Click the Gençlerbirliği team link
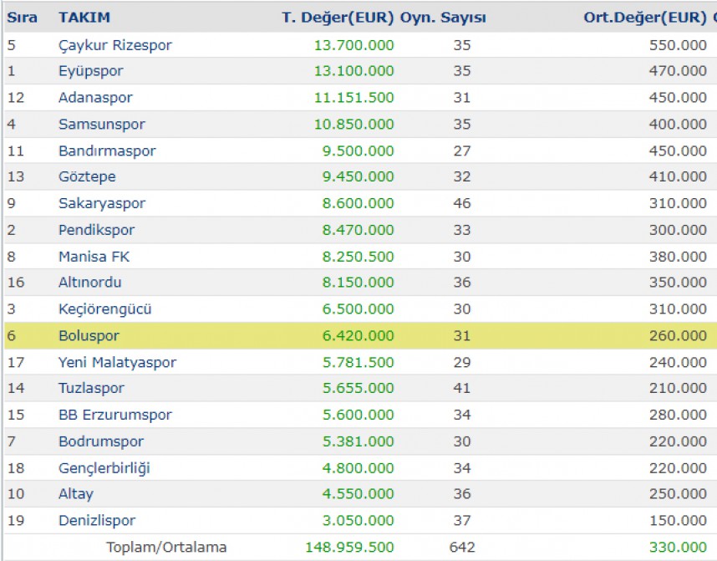This screenshot has height=561, width=717. pos(104,468)
